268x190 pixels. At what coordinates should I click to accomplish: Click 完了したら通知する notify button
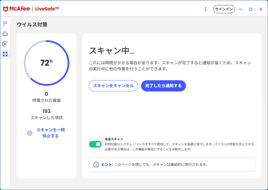pyautogui.click(x=163, y=86)
